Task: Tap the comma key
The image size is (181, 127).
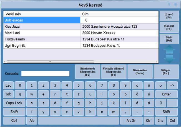Action: [x=125, y=112]
